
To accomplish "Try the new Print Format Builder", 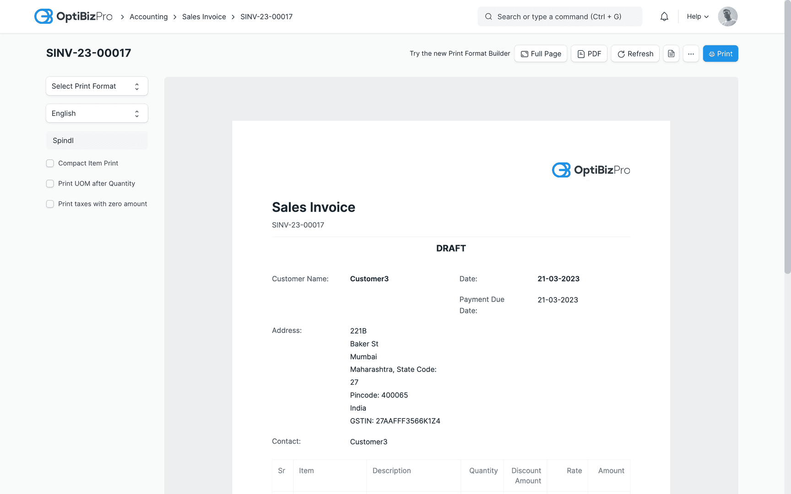I will (460, 54).
